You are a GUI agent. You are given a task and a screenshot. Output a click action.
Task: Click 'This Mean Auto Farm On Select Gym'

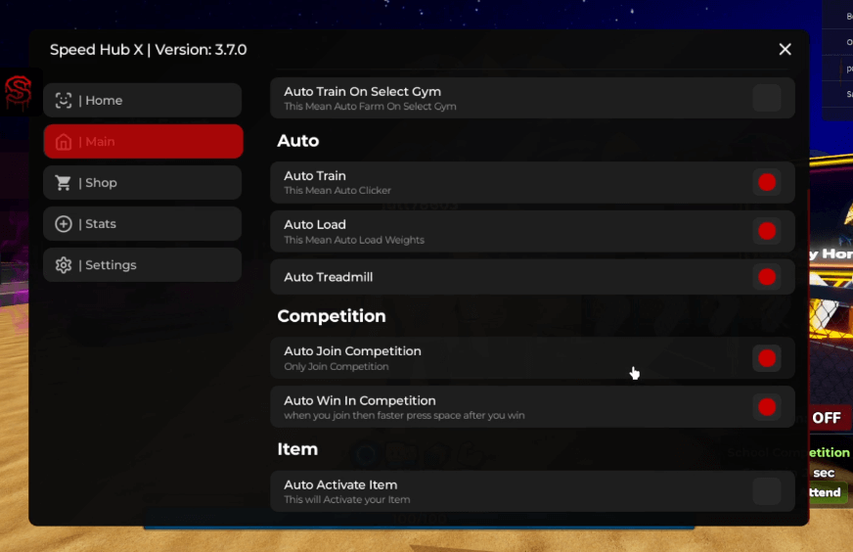pos(370,107)
